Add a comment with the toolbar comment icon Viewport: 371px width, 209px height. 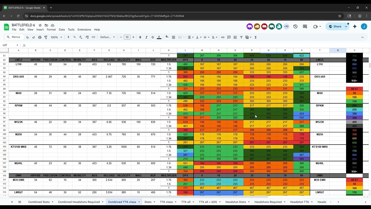(x=229, y=37)
